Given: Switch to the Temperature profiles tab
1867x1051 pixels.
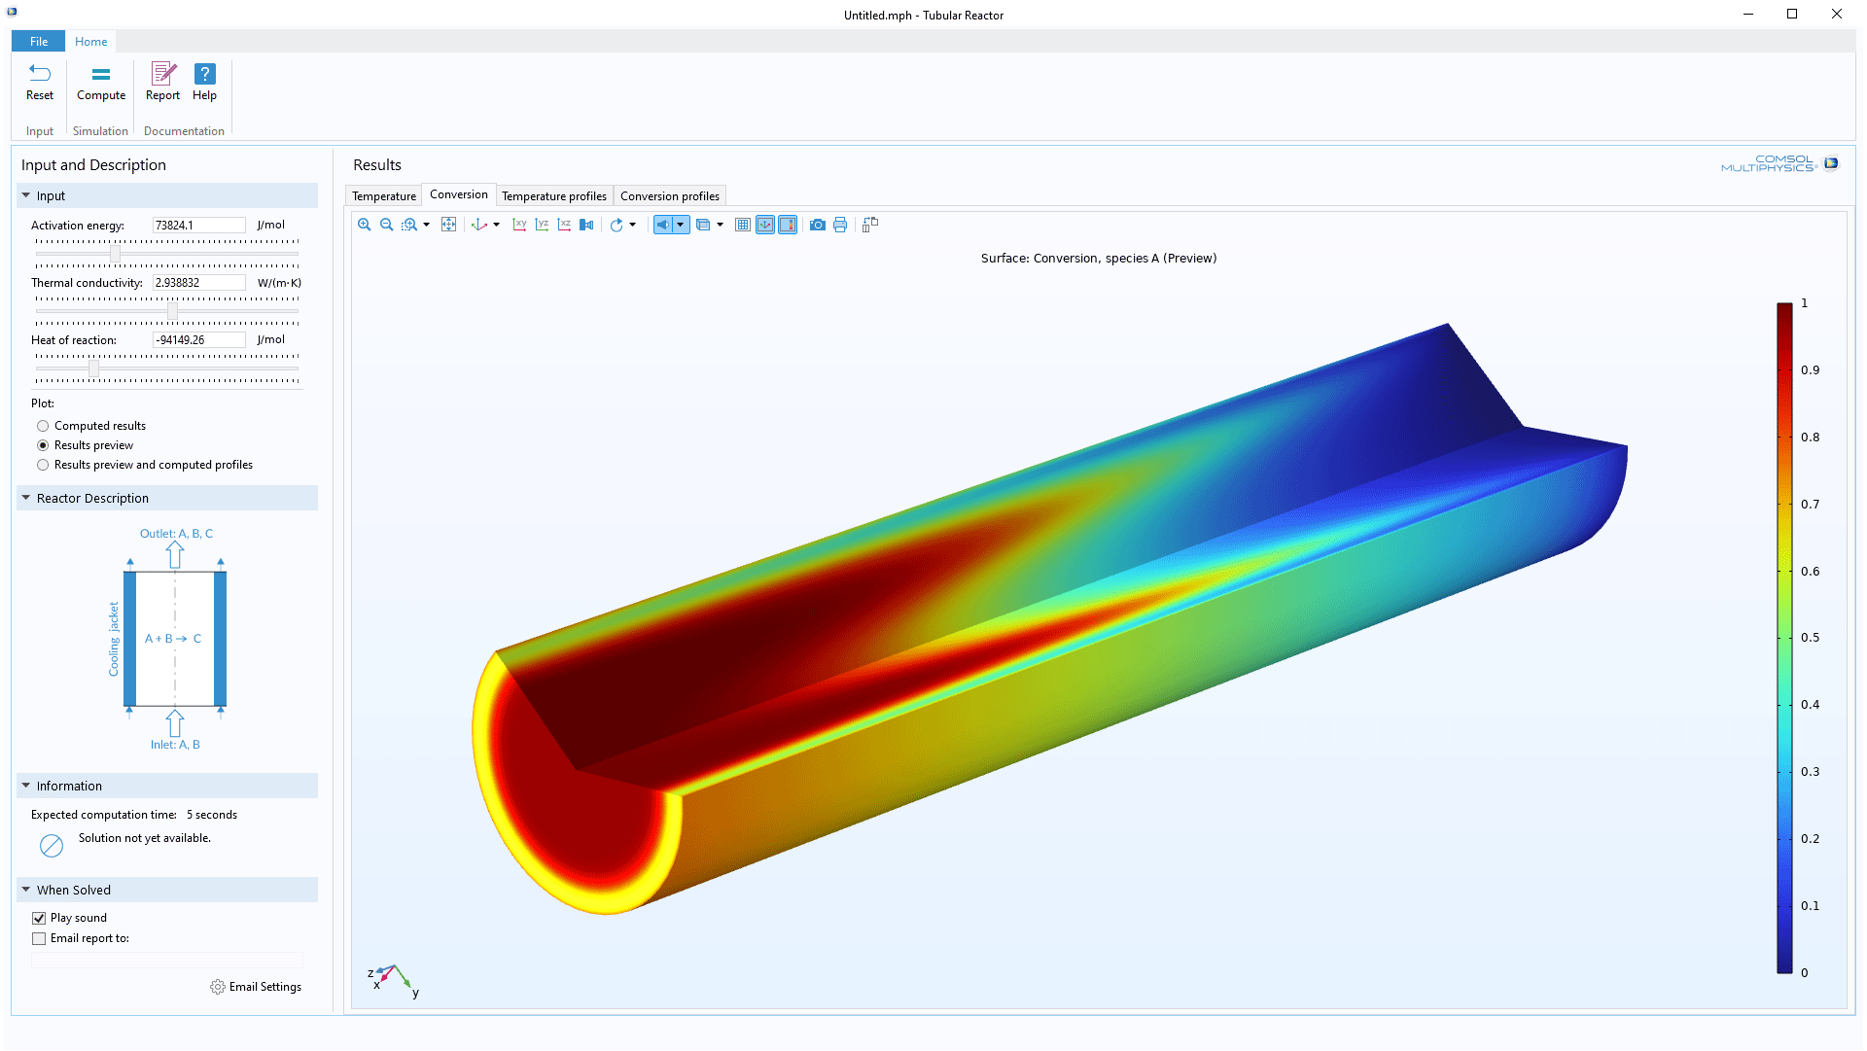Looking at the screenshot, I should pos(554,195).
